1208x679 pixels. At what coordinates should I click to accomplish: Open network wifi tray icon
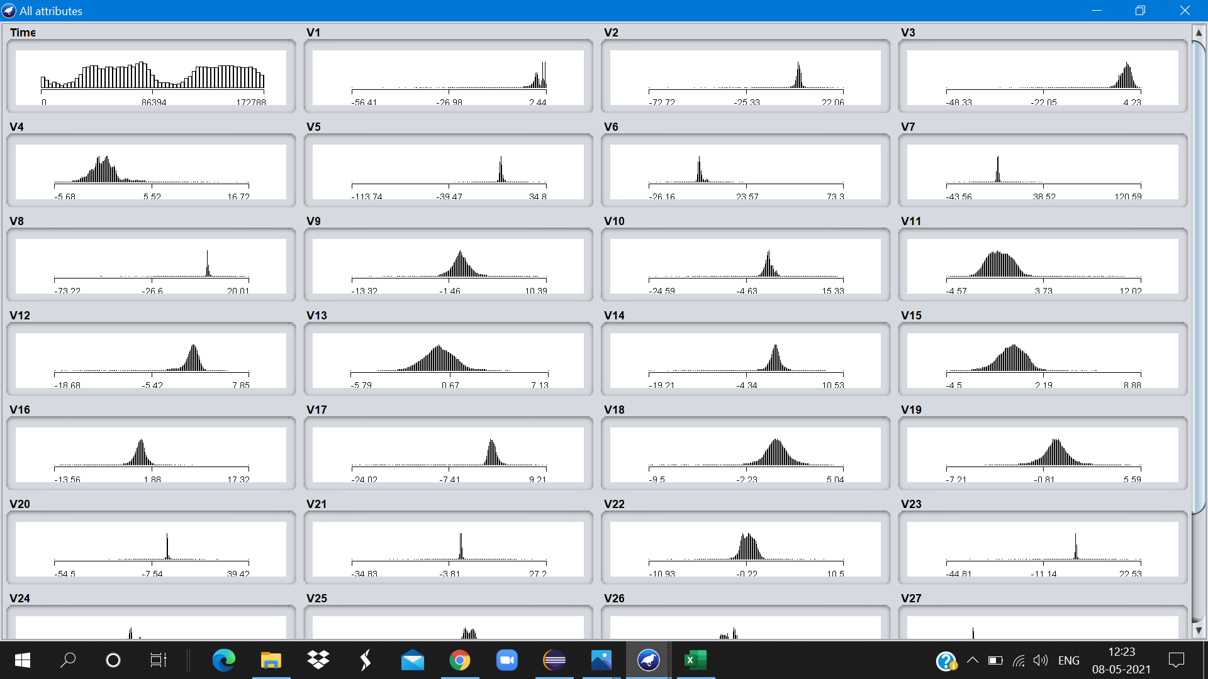[x=1019, y=660]
